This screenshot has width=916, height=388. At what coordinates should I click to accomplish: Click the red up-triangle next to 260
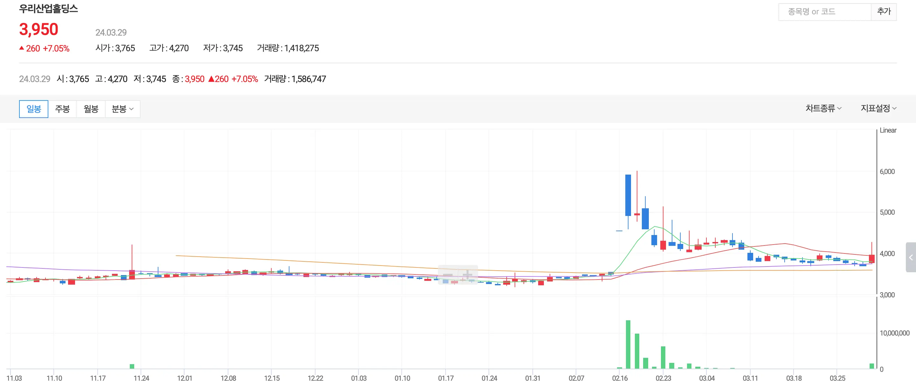tap(22, 48)
